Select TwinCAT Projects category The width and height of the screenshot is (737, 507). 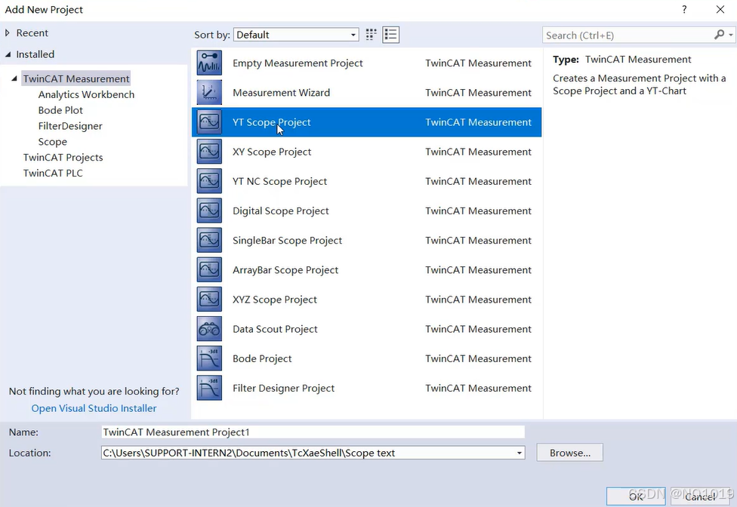pos(63,157)
